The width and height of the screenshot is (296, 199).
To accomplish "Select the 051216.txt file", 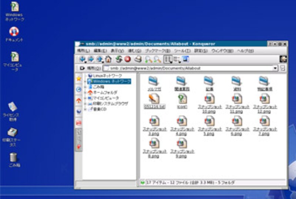I will tap(154, 102).
